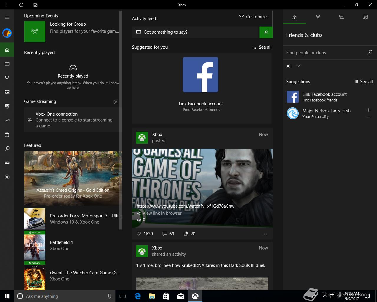Open Game DVR captures in sidebar
The image size is (377, 302).
[7, 92]
